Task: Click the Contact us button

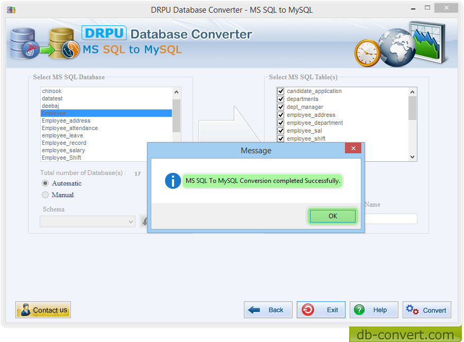Action: click(43, 310)
